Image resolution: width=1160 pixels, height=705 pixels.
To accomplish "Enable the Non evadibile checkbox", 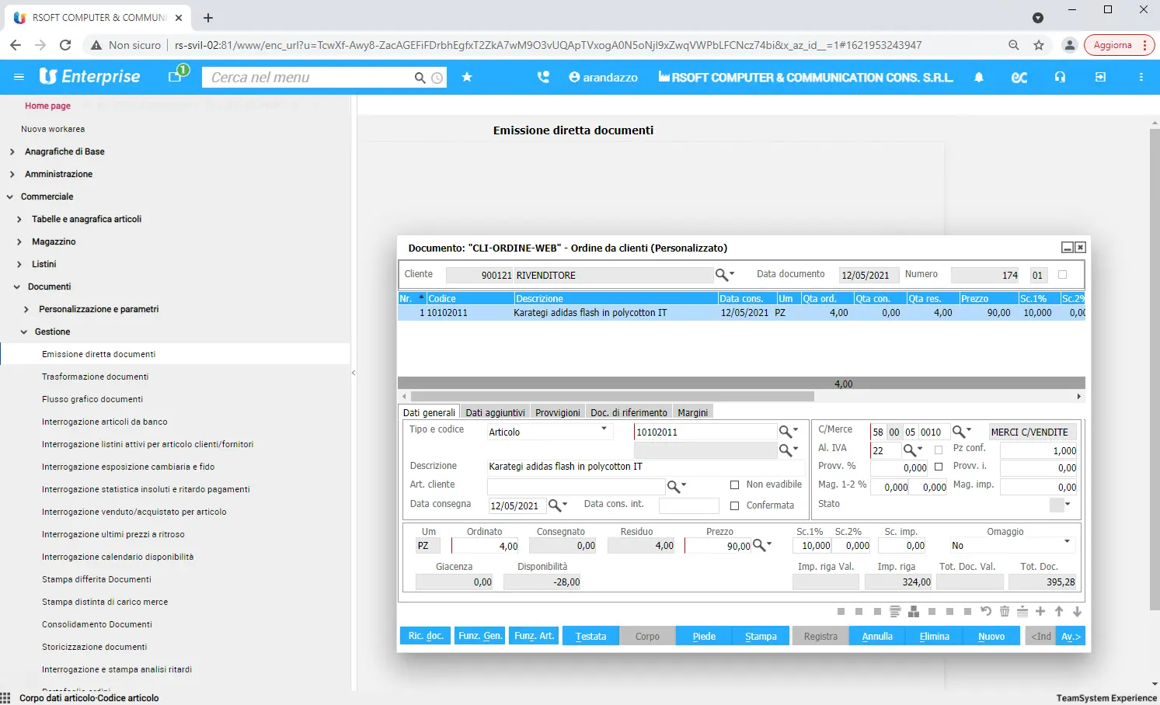I will (734, 484).
